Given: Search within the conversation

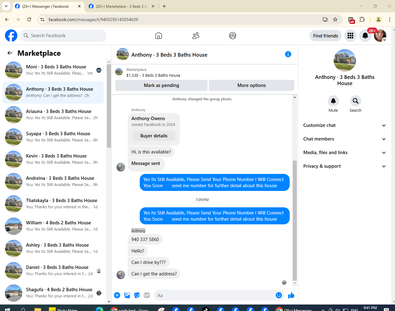Looking at the screenshot, I should tap(356, 101).
